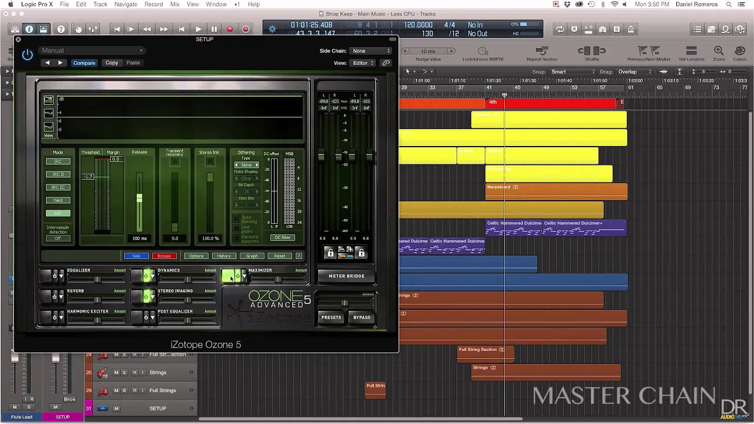Expand Equalizer module presets arrow
Screen dimensions: 754x424
61,276
